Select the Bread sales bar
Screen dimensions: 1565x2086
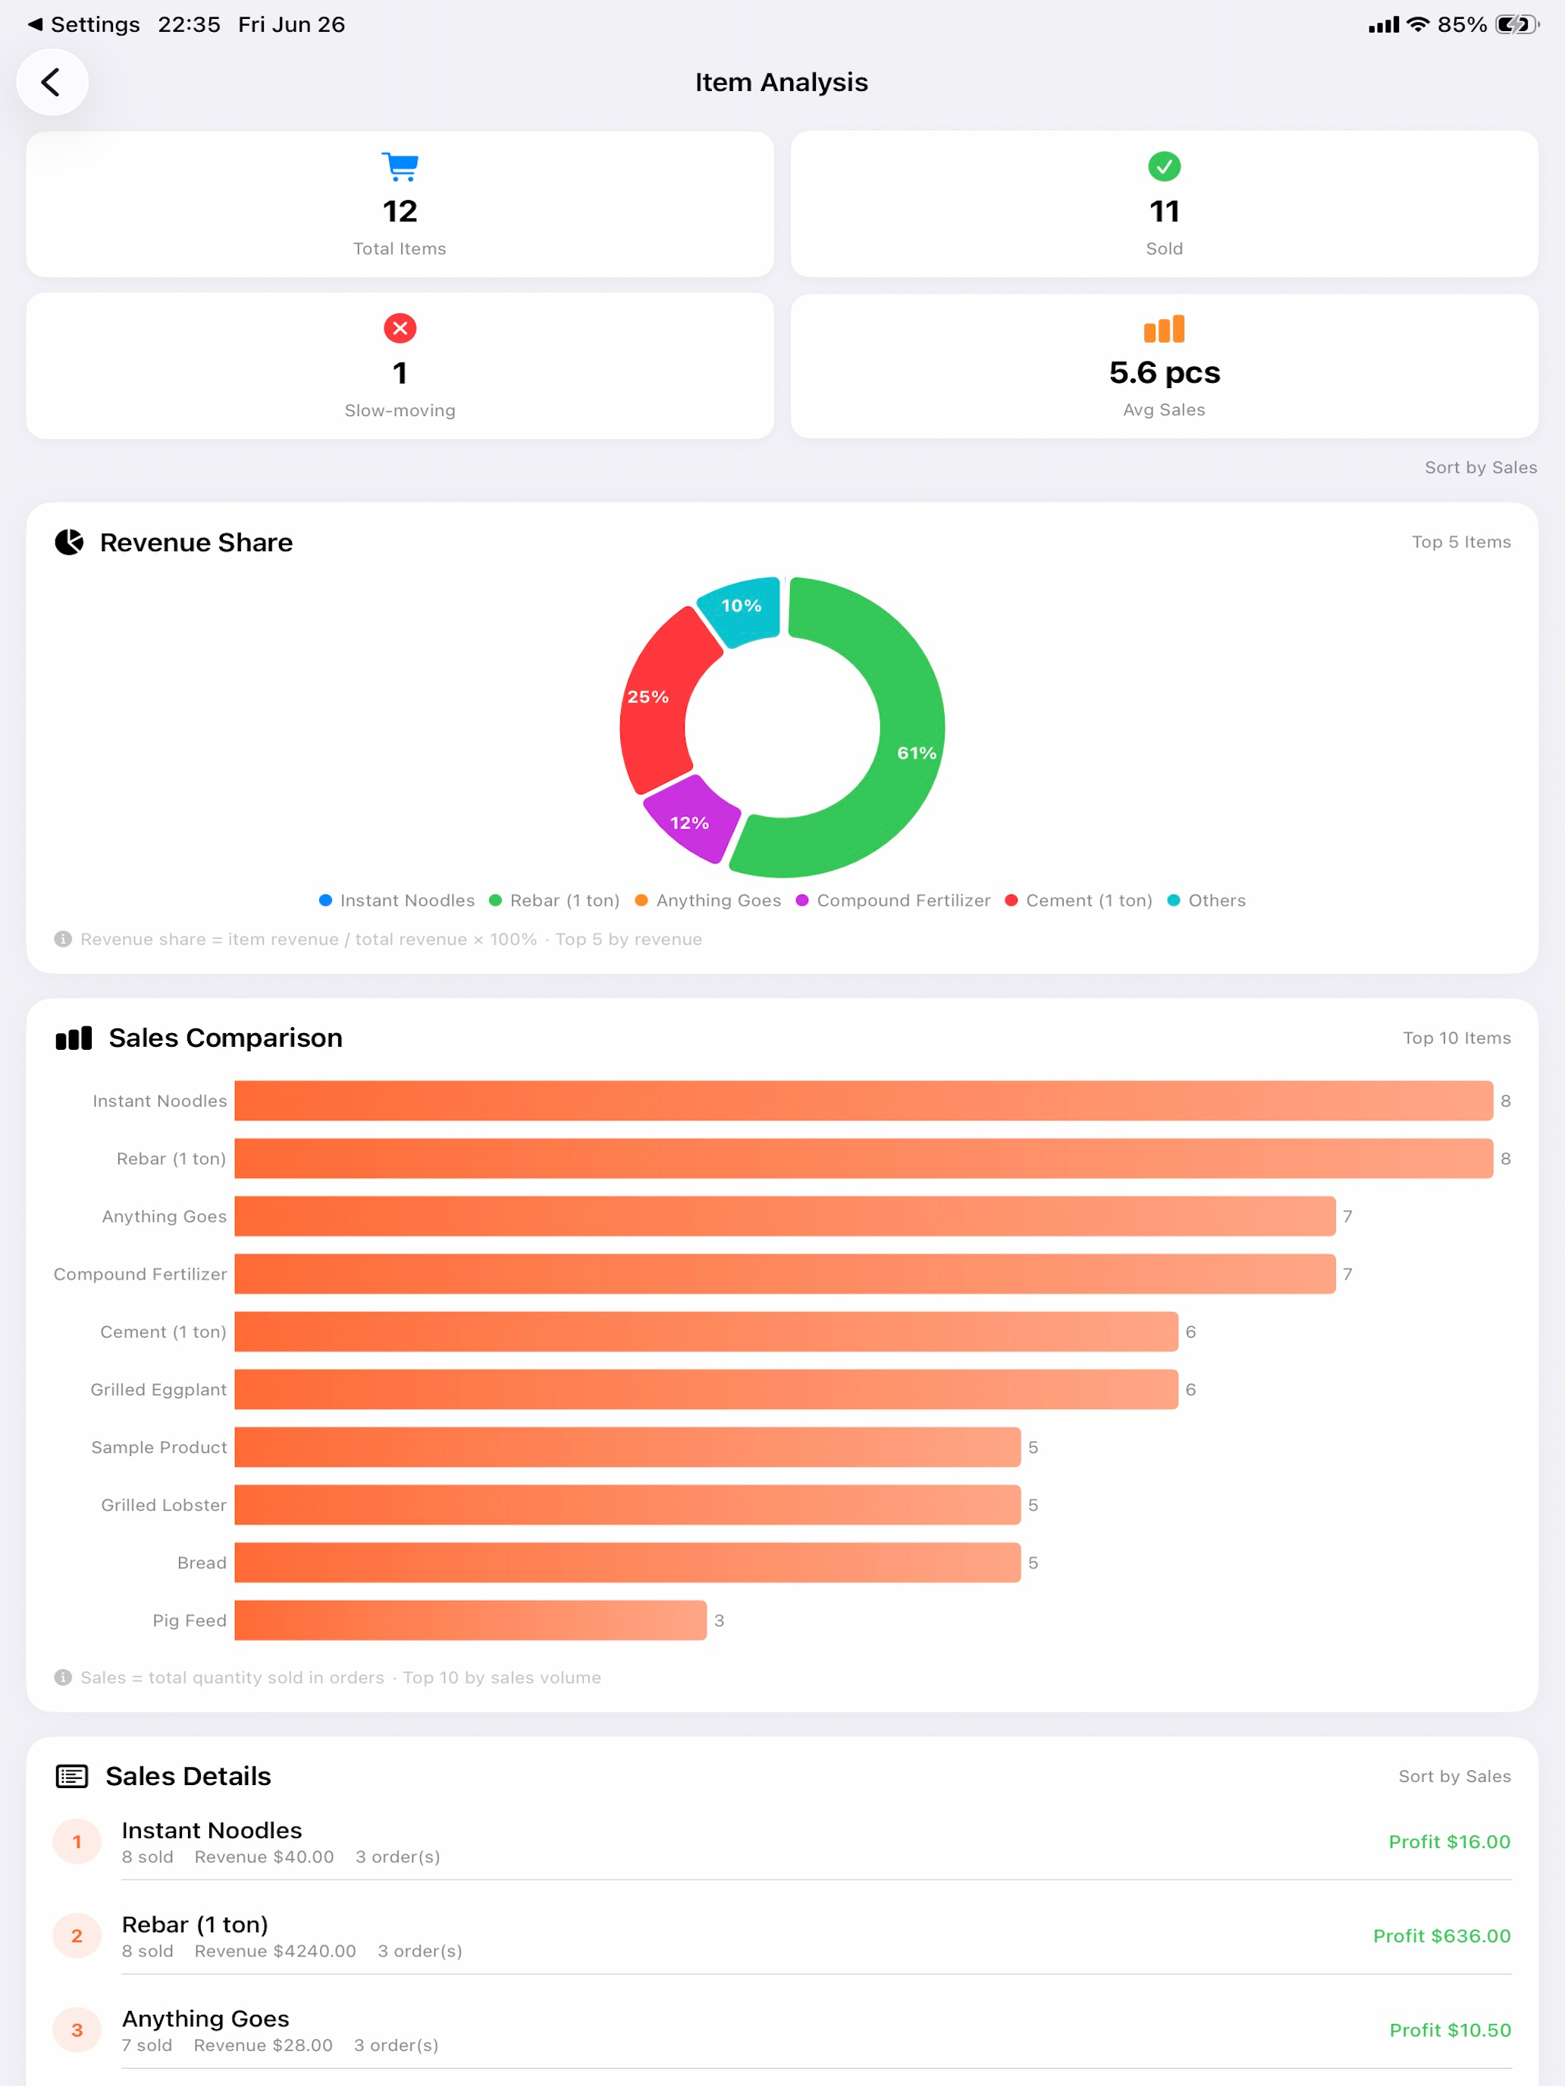coord(627,1563)
